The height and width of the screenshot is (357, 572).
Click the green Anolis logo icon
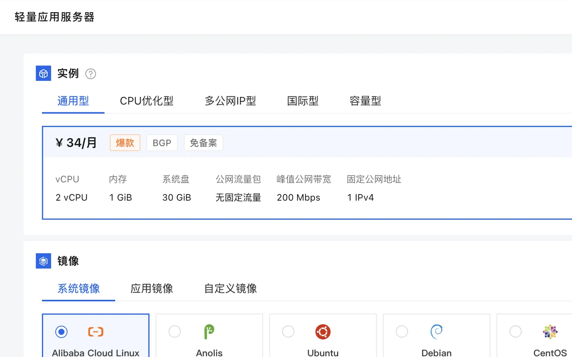tap(209, 332)
